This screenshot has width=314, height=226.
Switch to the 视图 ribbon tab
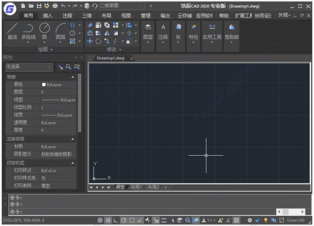[x=126, y=15]
